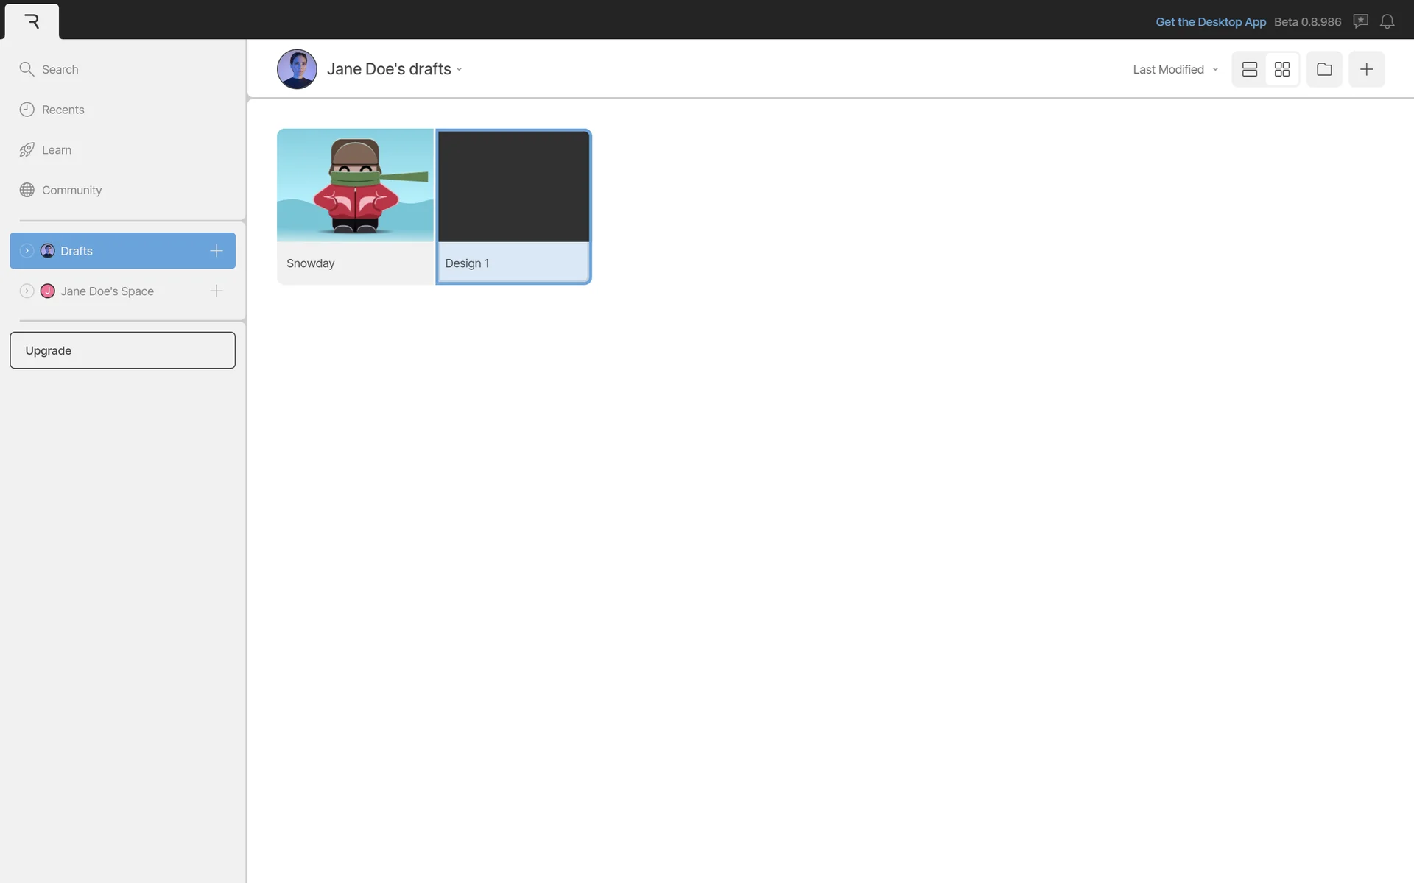Click the Search magnifier icon

click(27, 69)
